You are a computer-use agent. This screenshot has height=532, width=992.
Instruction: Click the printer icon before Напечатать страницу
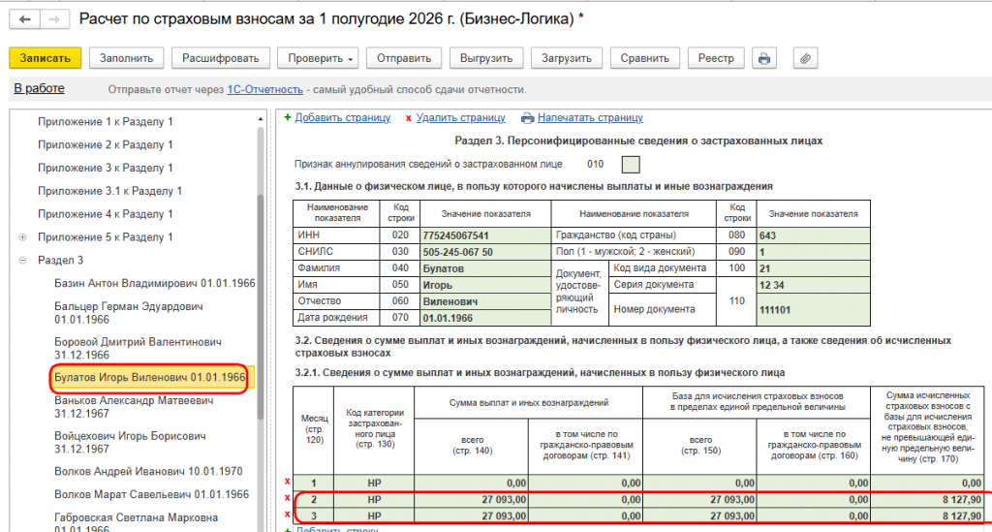[527, 117]
